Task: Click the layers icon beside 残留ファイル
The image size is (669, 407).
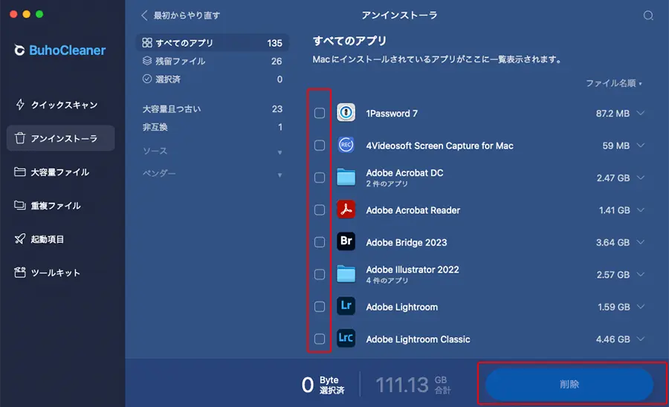Action: (x=146, y=60)
